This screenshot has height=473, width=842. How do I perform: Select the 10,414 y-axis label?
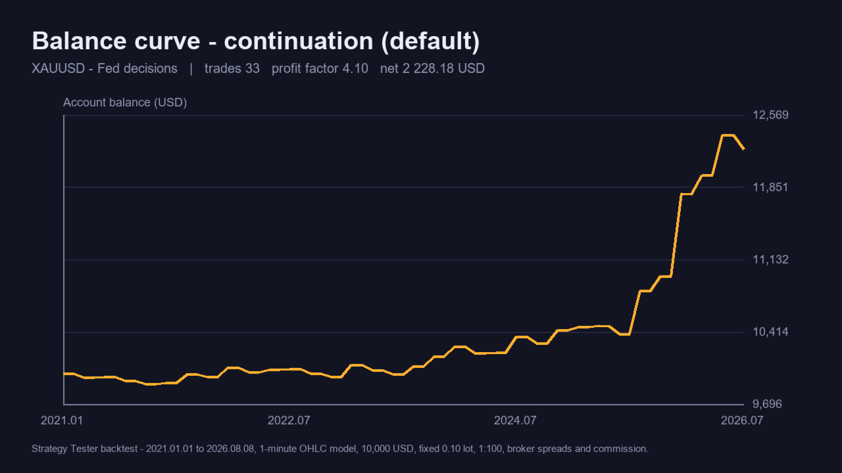(x=770, y=332)
